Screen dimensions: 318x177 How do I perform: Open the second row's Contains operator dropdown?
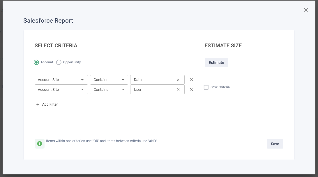123,89
